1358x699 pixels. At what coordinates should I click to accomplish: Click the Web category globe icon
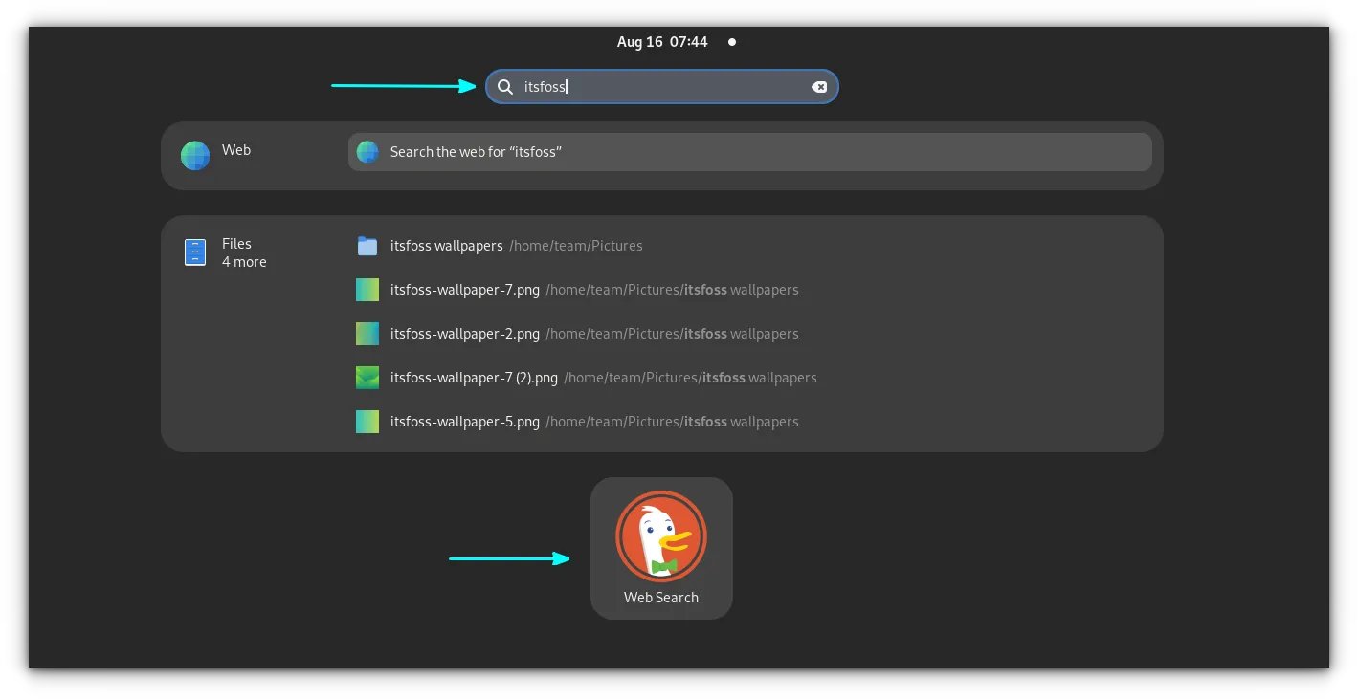pos(194,154)
